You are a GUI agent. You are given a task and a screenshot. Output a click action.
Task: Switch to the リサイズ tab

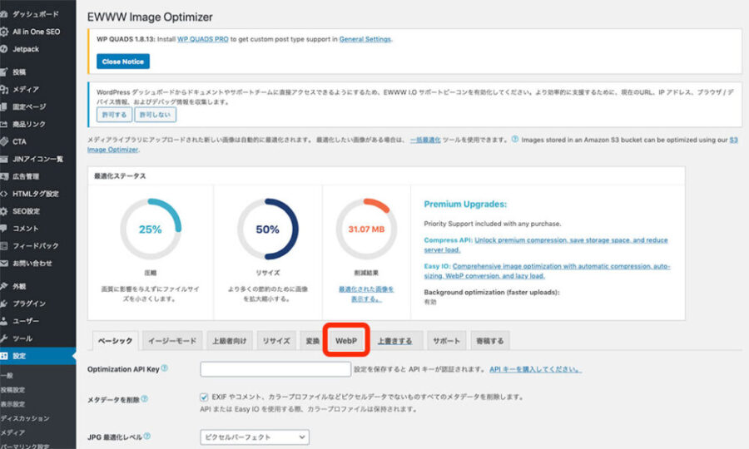coord(276,341)
